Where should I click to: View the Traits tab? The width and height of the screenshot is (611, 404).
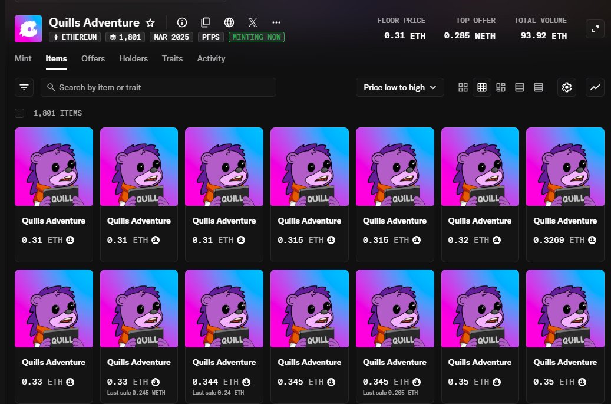(172, 58)
